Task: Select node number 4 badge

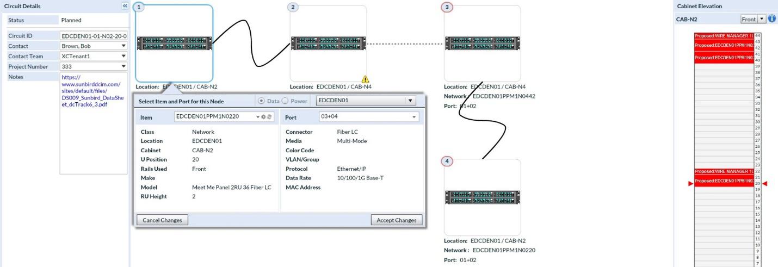Action: click(448, 162)
